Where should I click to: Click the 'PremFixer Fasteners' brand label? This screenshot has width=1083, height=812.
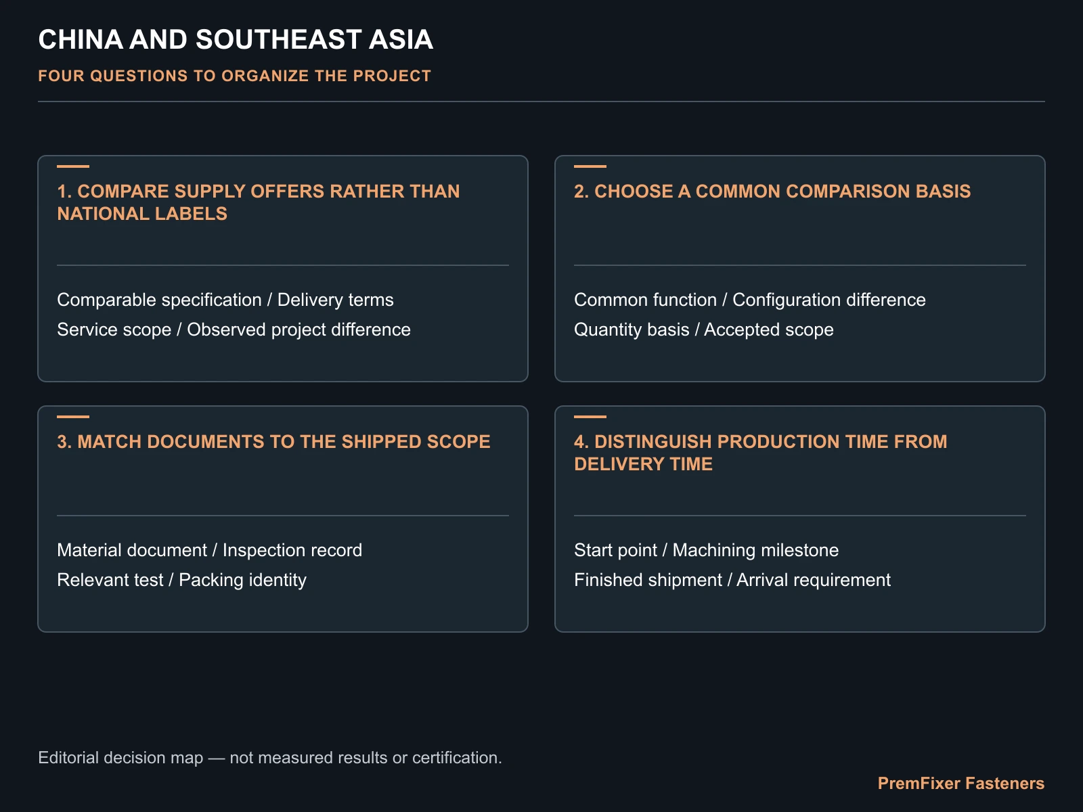point(961,784)
